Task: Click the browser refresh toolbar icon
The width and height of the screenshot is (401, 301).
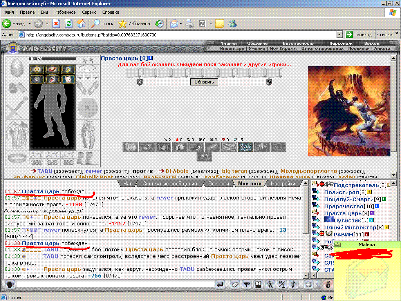Action: point(69,24)
